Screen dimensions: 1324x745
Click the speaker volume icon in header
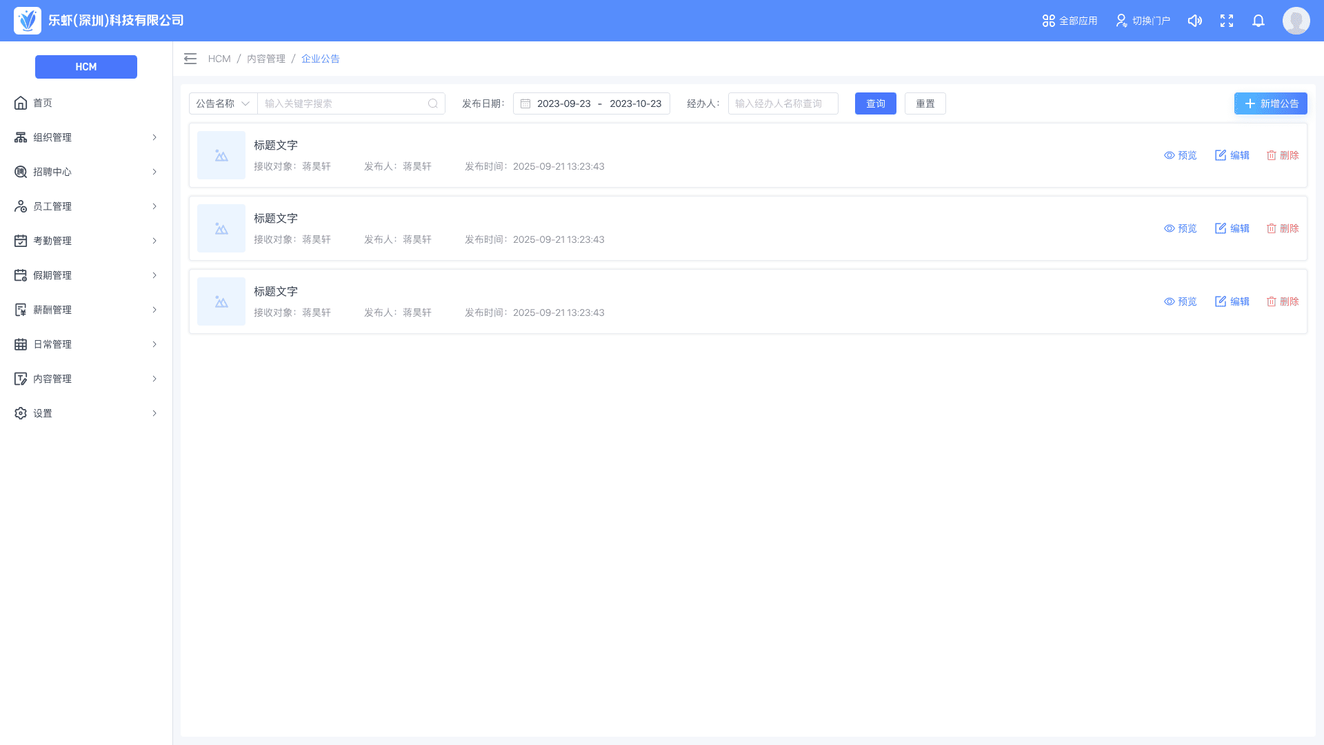pos(1194,21)
